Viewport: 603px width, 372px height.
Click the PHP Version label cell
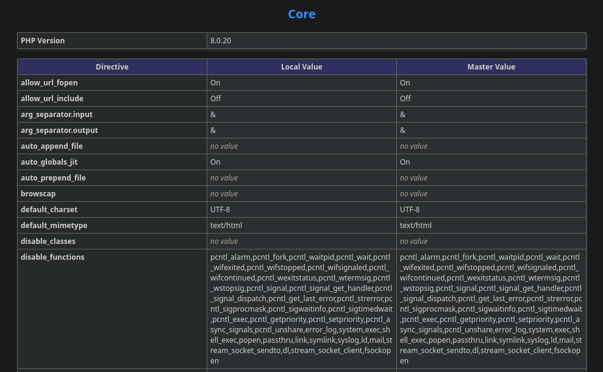[x=43, y=41]
